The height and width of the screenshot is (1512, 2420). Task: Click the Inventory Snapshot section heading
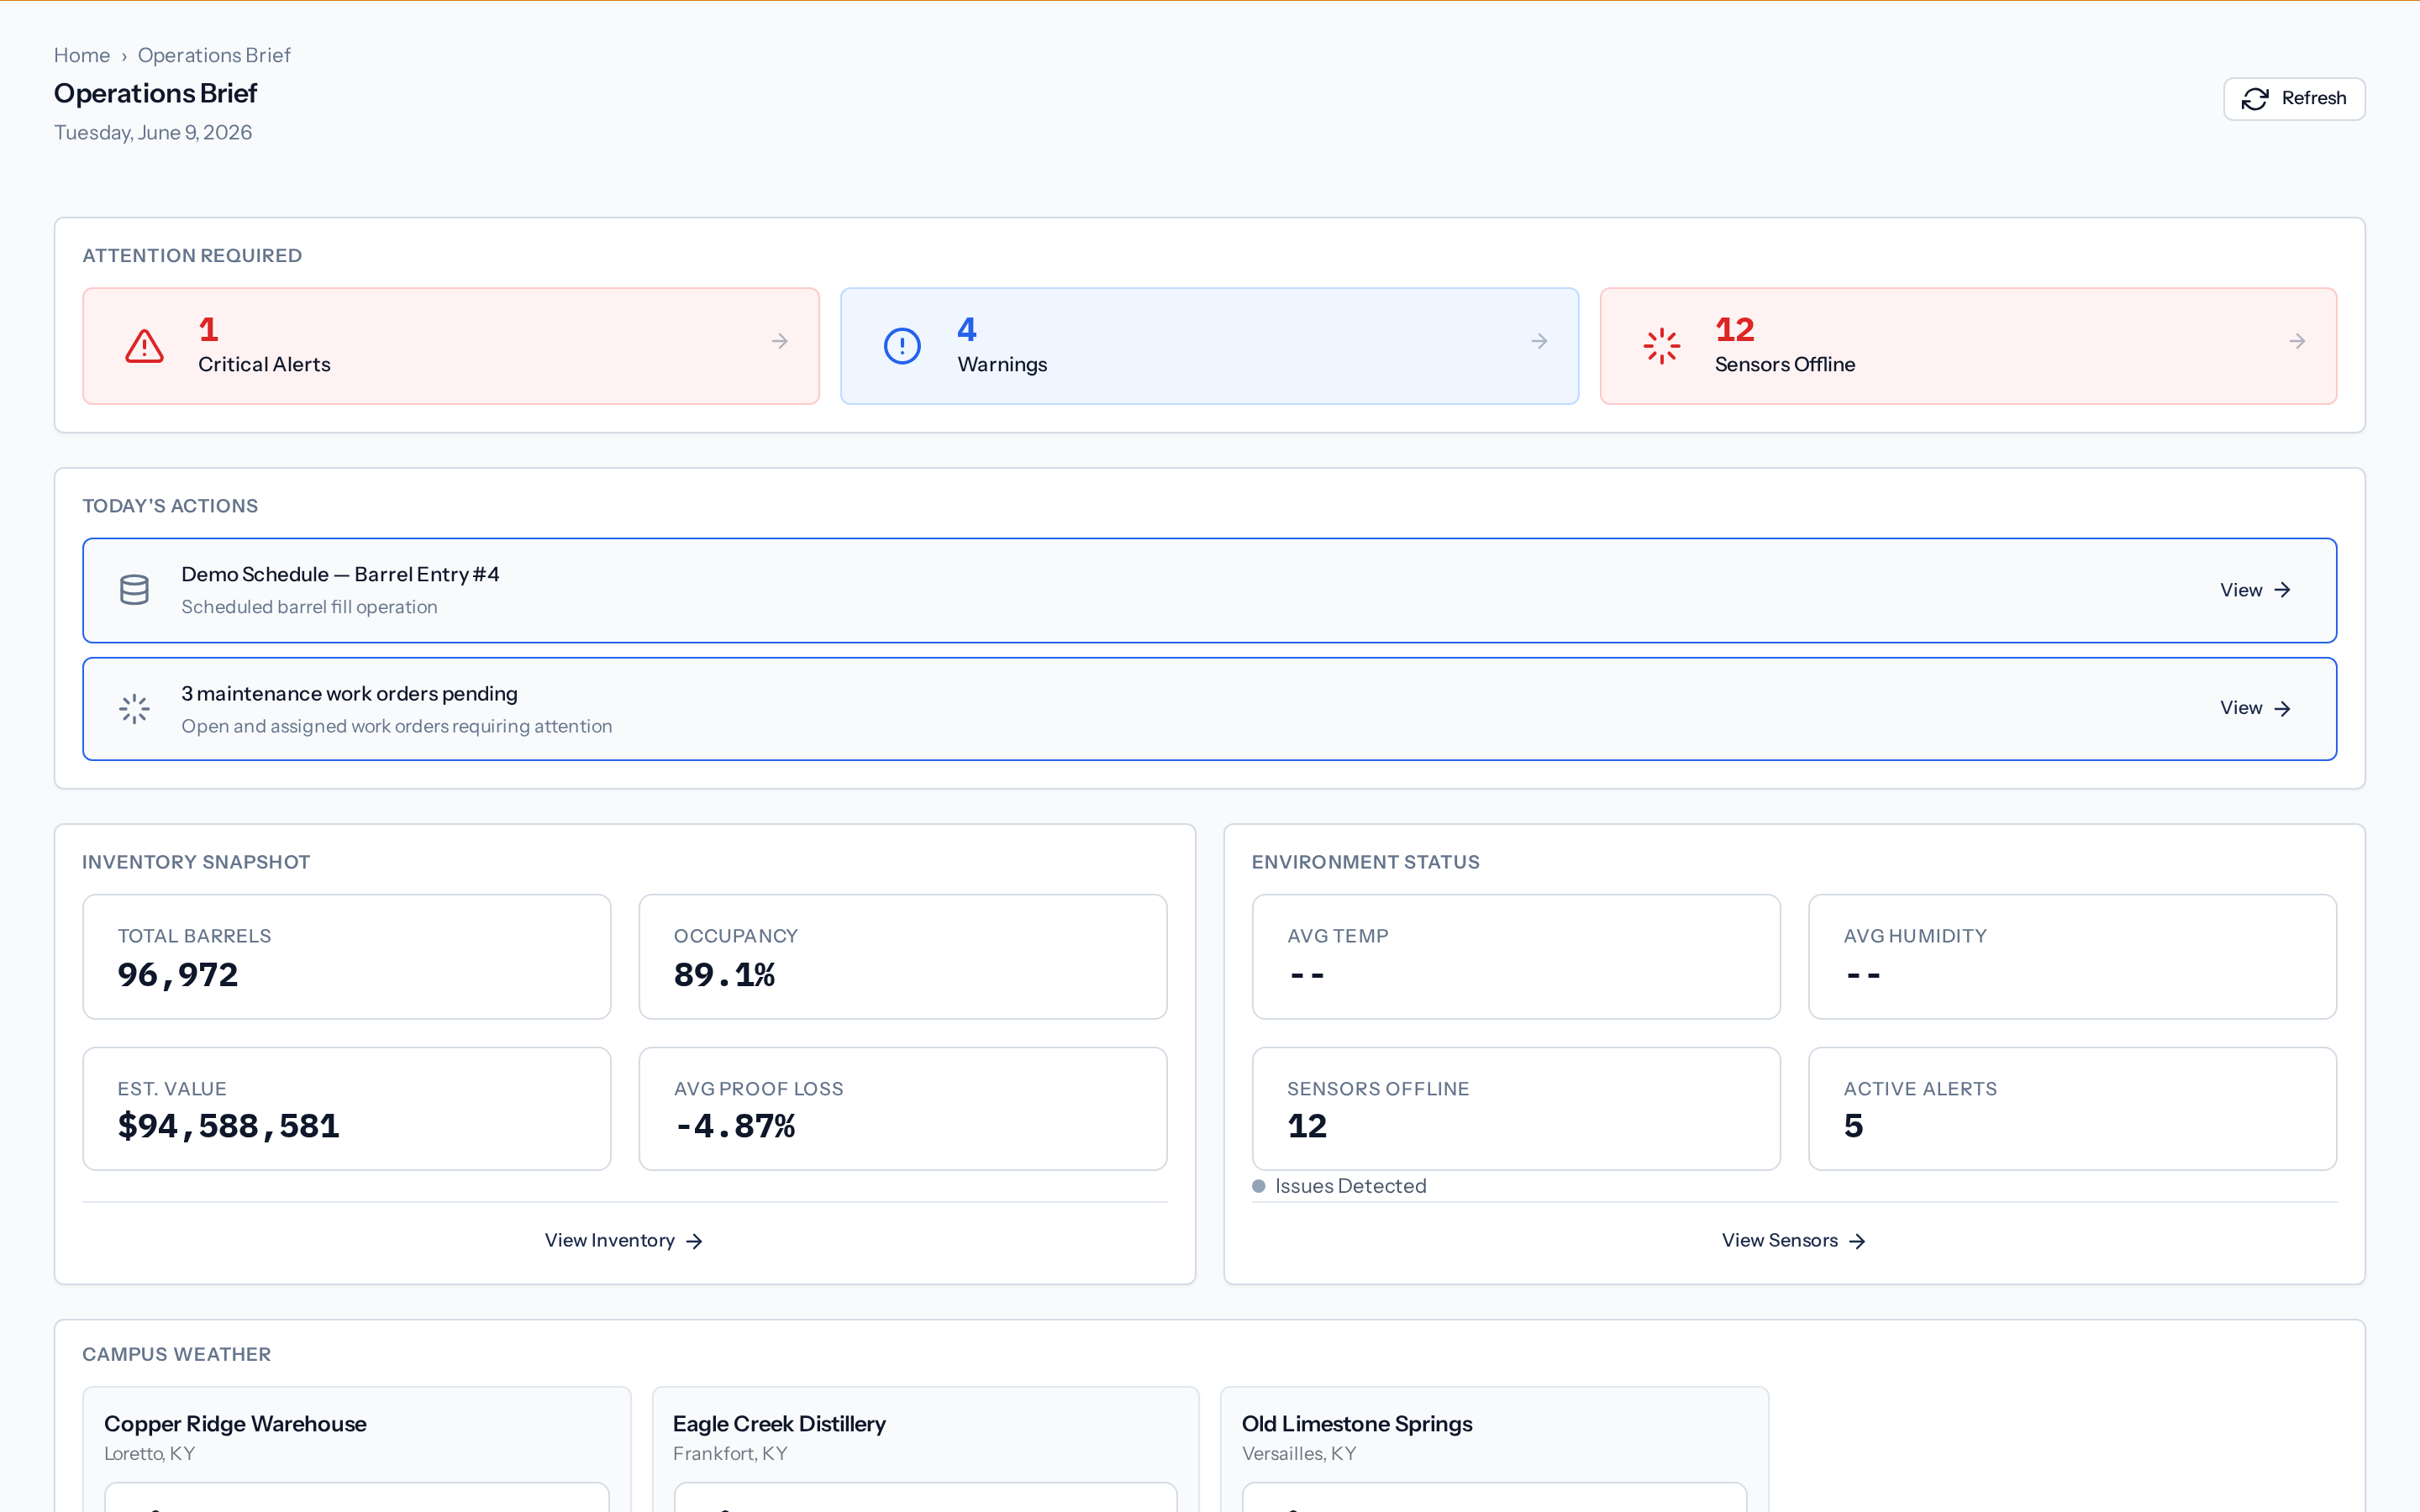tap(196, 862)
